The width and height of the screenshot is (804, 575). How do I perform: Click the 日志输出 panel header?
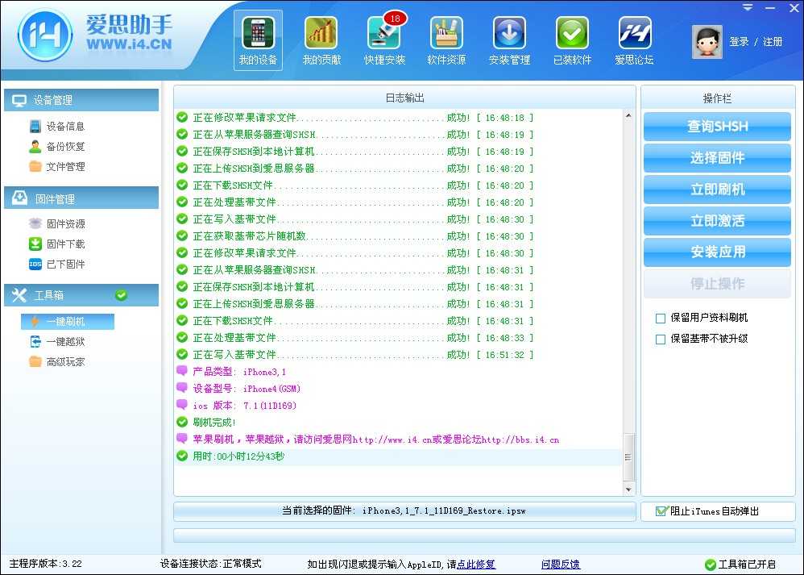click(x=404, y=98)
